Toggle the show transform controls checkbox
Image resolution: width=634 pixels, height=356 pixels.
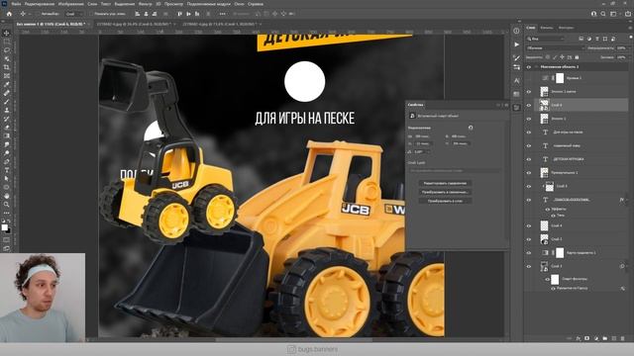point(92,14)
